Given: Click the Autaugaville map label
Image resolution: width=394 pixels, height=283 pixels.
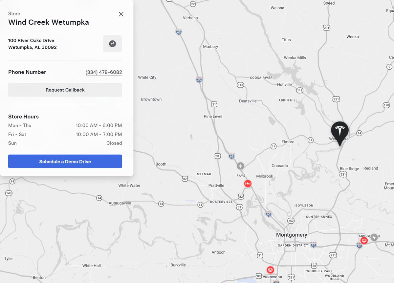Looking at the screenshot, I should [120, 203].
